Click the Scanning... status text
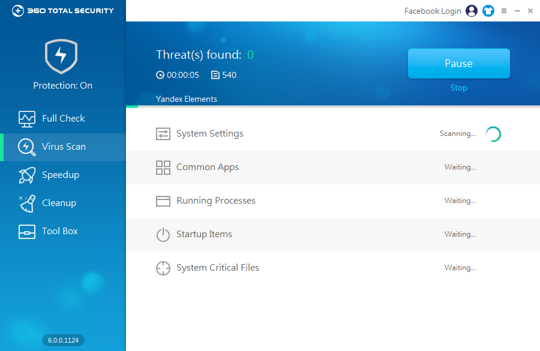Viewport: 540px width, 351px height. (458, 134)
